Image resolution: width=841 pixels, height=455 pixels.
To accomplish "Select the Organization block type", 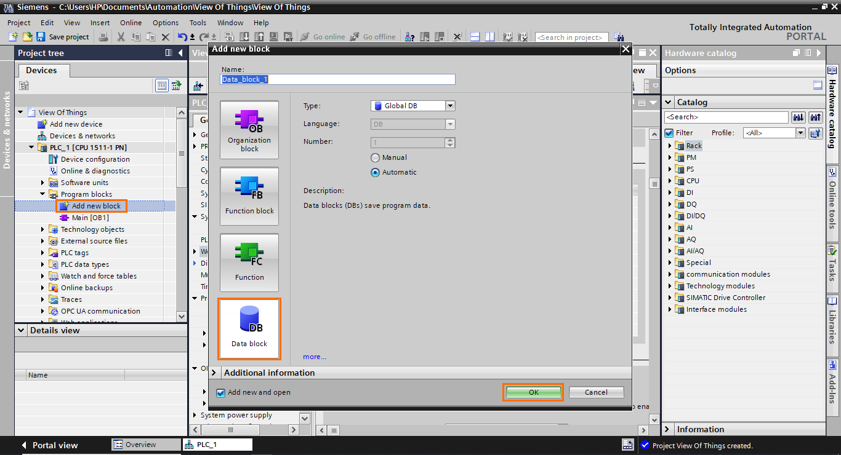I will [249, 130].
